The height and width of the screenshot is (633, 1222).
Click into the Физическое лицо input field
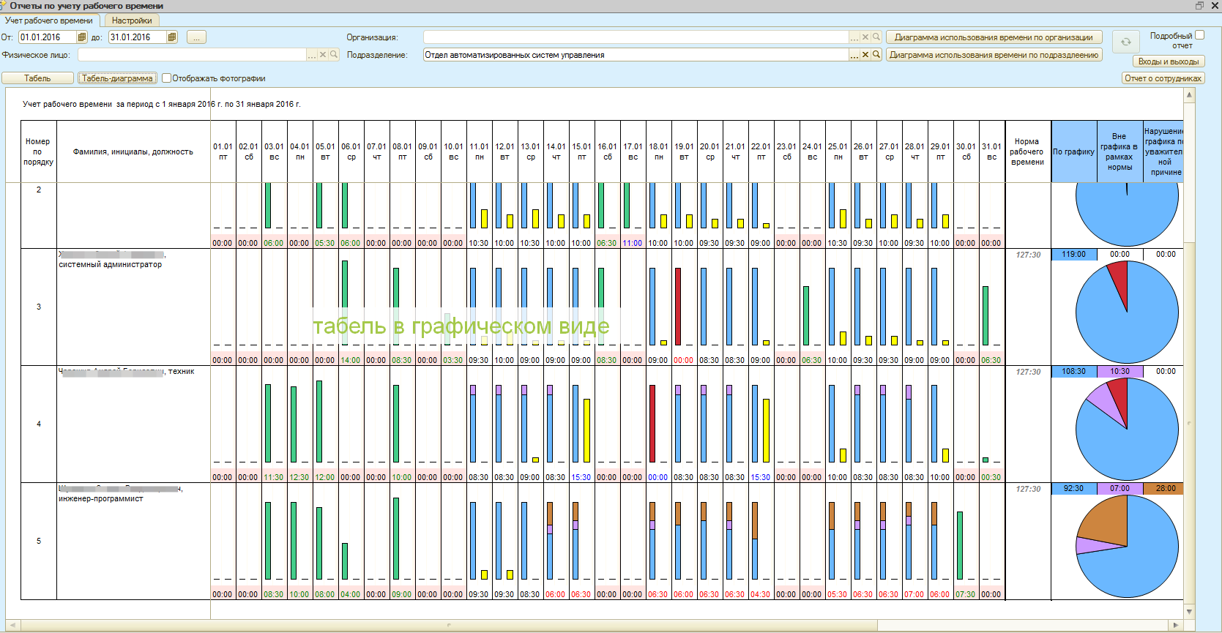click(192, 55)
